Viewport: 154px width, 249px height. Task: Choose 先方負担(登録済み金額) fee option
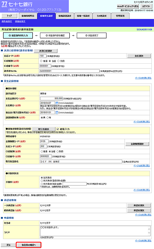pos(42,181)
